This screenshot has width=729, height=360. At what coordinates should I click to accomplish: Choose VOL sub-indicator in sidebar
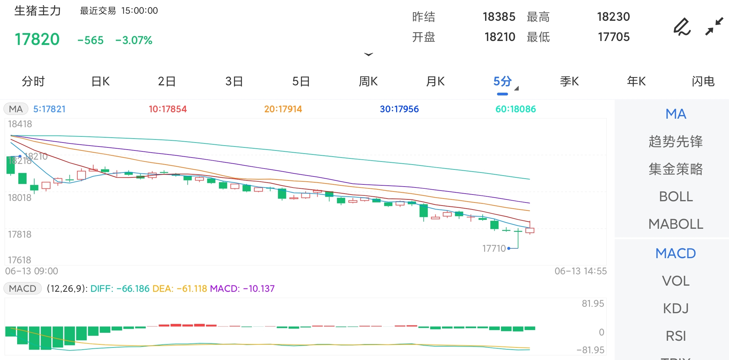(676, 281)
